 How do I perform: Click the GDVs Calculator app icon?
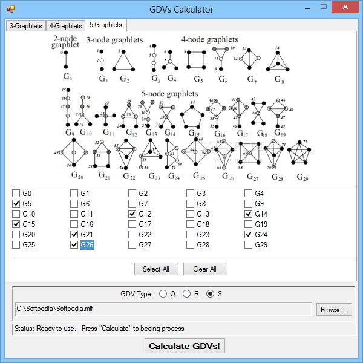[x=11, y=9]
